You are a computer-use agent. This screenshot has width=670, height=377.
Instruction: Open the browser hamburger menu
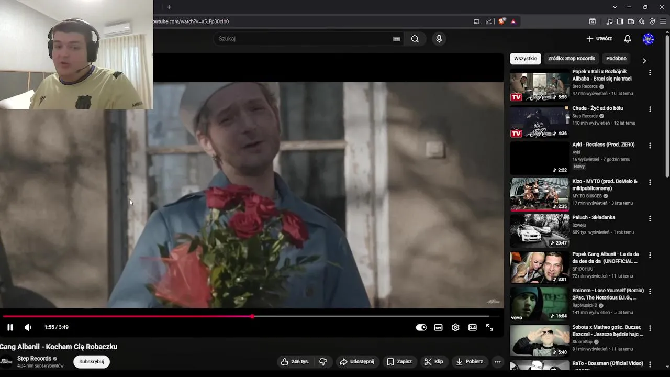point(663,21)
